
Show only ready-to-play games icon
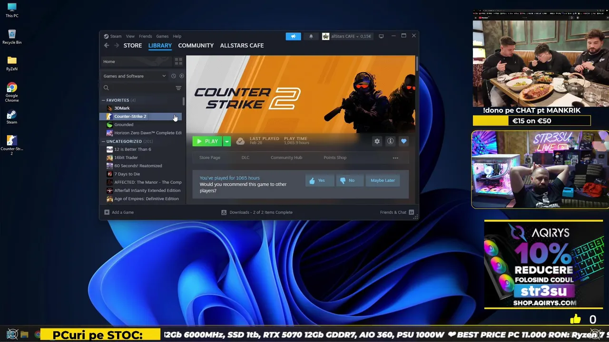[x=181, y=76]
